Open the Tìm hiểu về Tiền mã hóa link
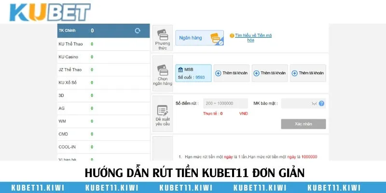This screenshot has width=386, height=193. pyautogui.click(x=251, y=38)
